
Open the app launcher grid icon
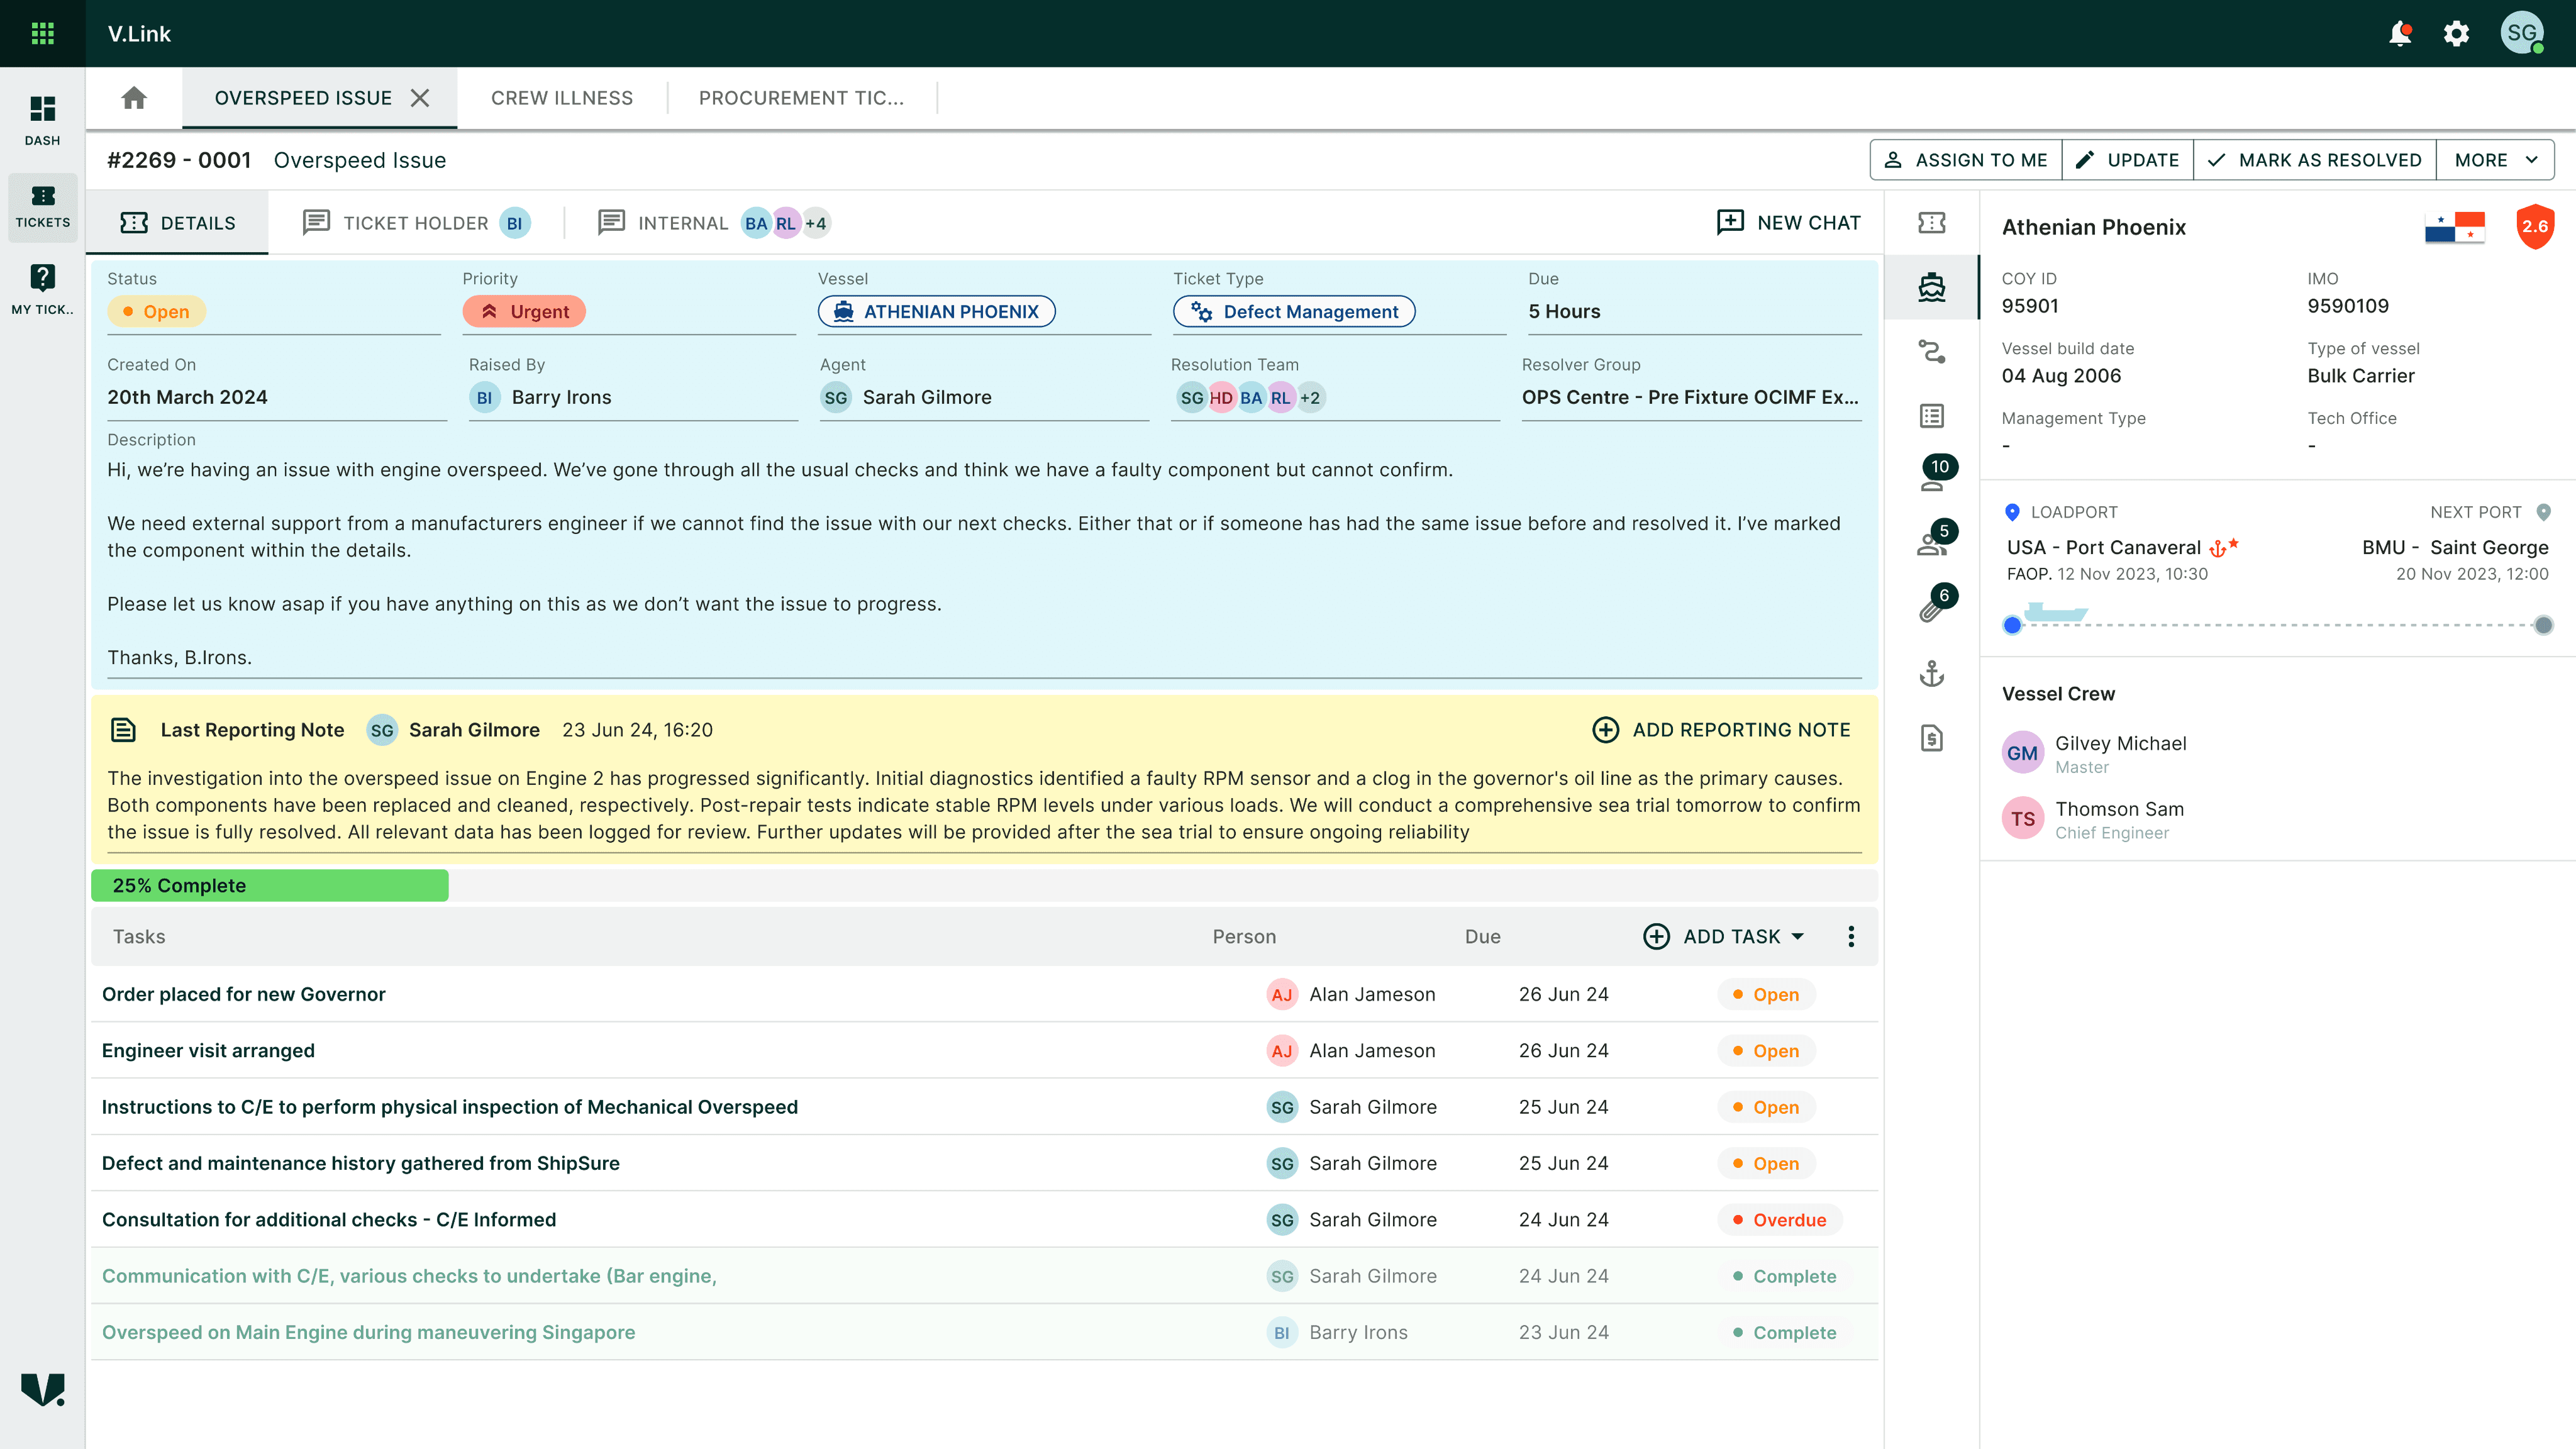tap(42, 33)
